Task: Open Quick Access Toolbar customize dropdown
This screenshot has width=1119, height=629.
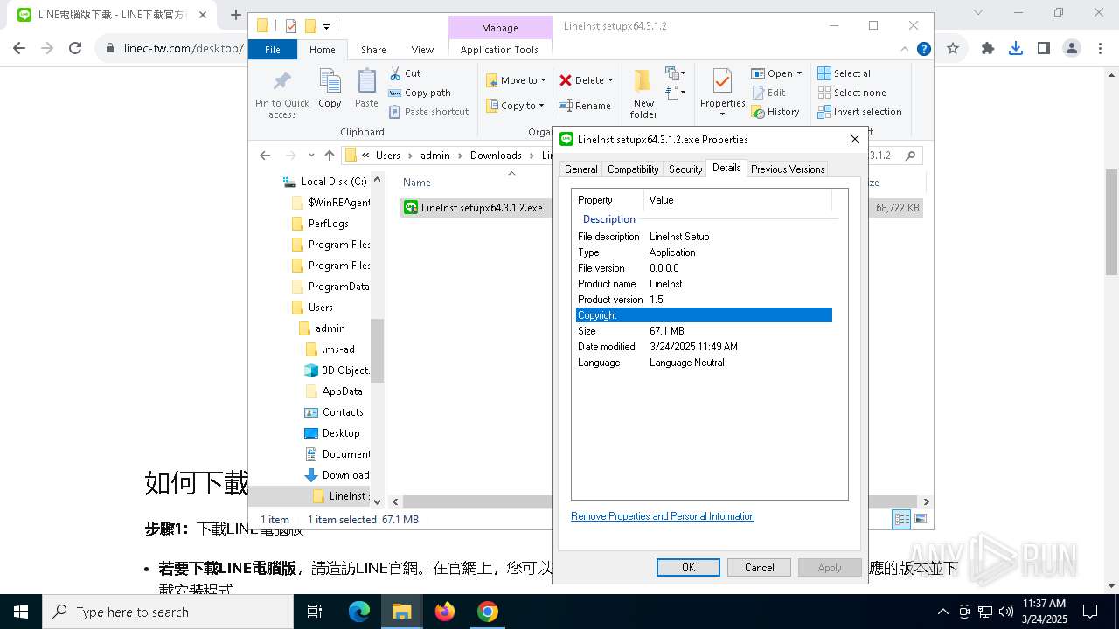Action: pyautogui.click(x=326, y=27)
